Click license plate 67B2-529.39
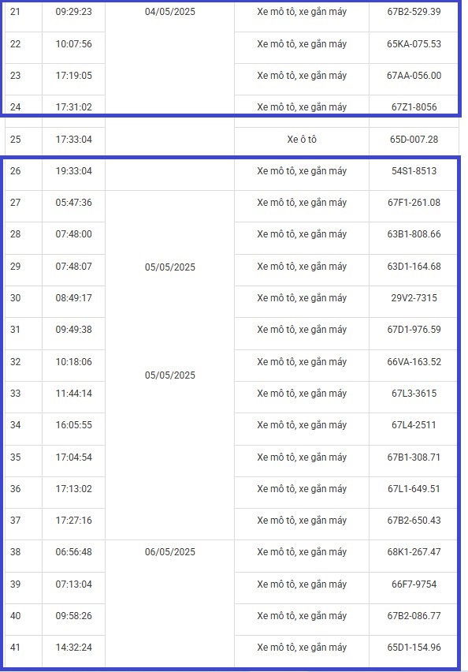 414,12
